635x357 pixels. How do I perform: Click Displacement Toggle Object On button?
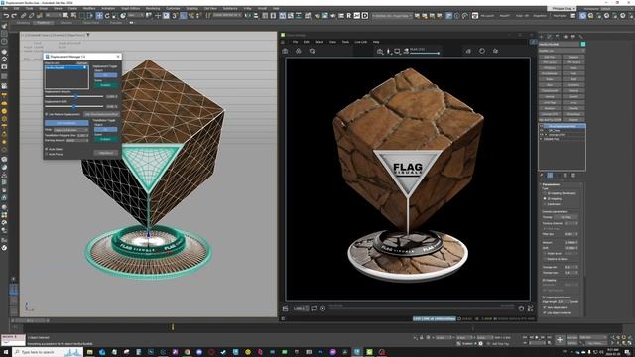[x=106, y=75]
